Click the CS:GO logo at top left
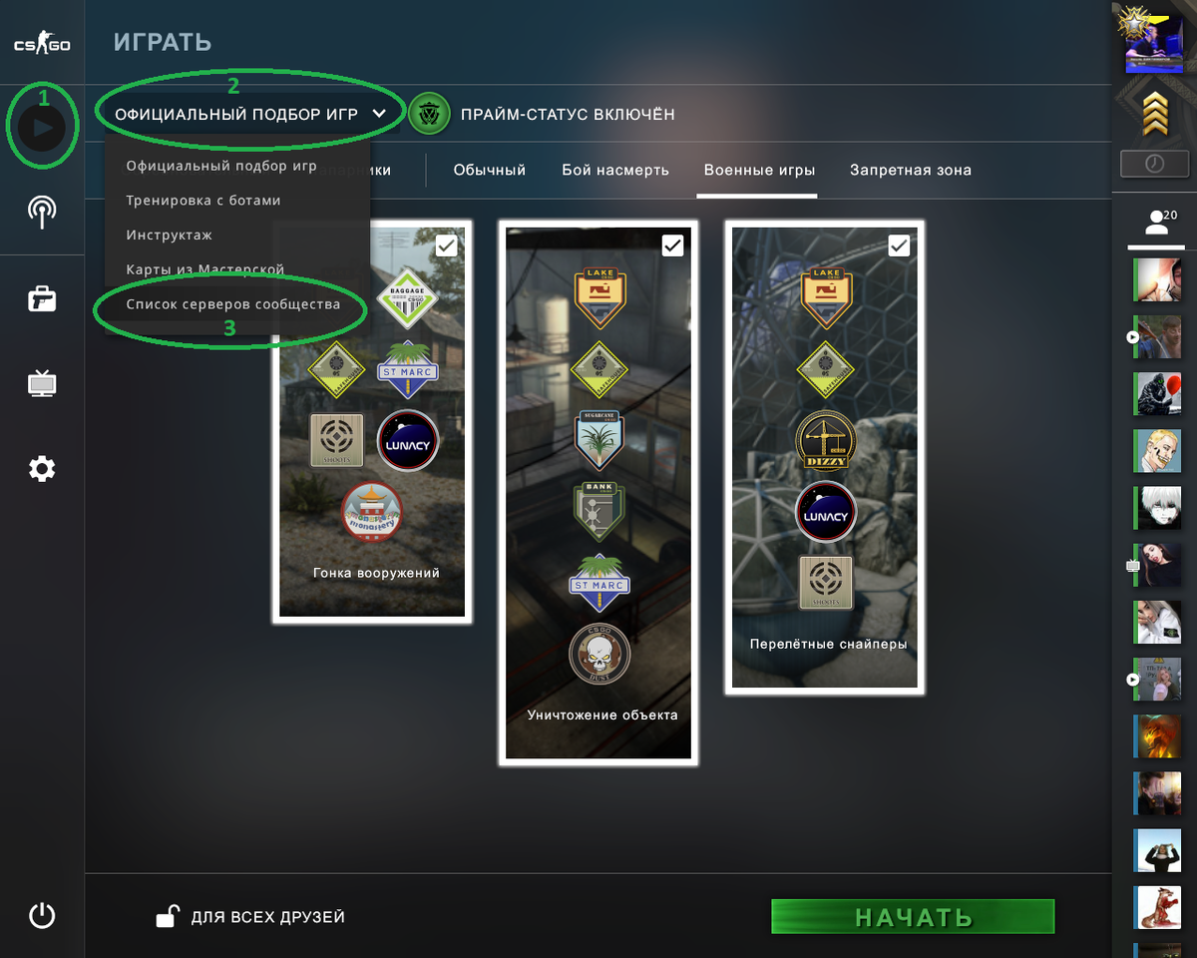The image size is (1197, 958). (41, 45)
